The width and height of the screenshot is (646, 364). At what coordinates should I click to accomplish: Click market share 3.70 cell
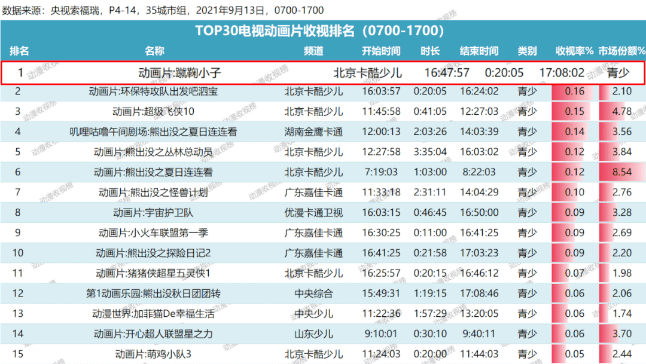tap(622, 334)
